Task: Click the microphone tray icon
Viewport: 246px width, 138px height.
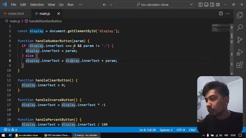Action: point(208,135)
